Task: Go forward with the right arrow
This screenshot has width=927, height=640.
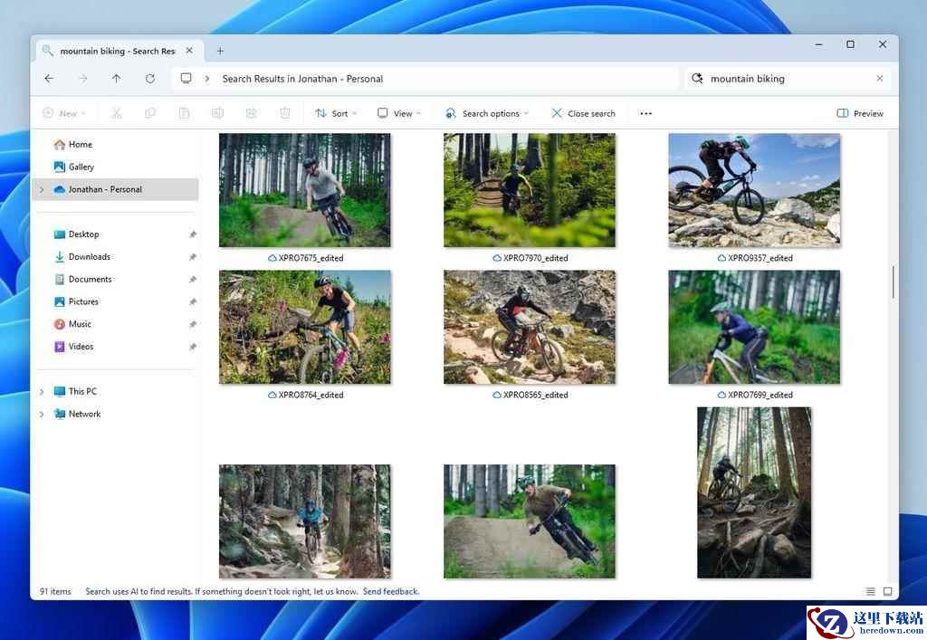Action: 82,79
